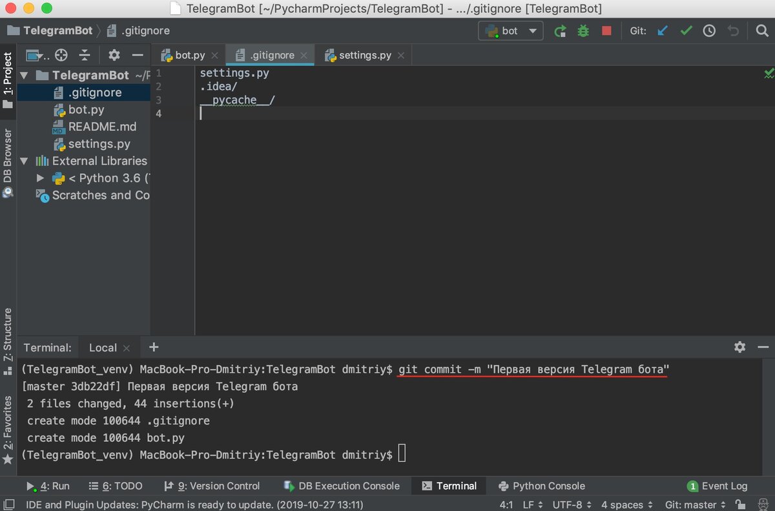
Task: Start debugging using the bug icon
Action: click(583, 30)
